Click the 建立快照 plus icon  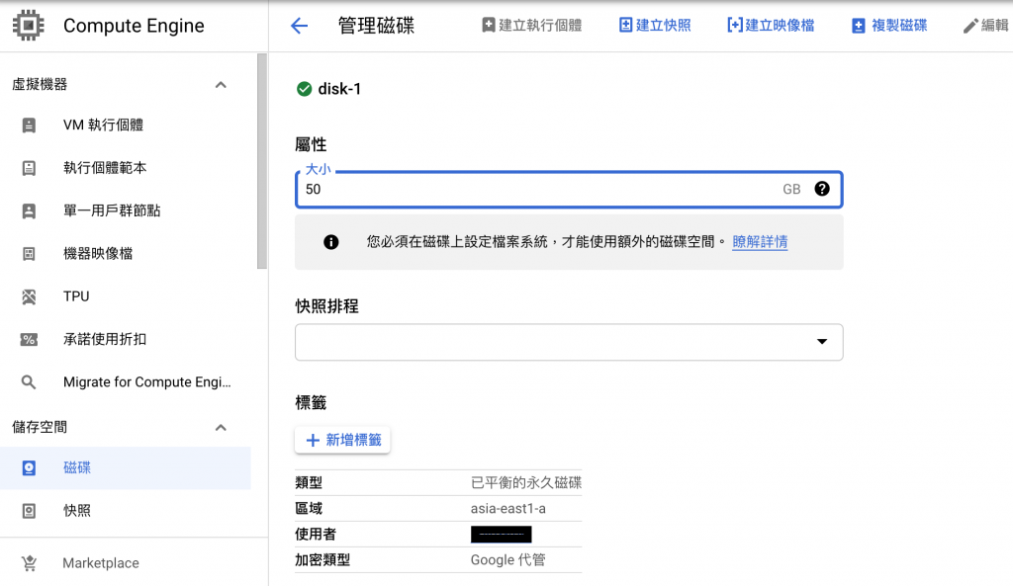click(625, 25)
